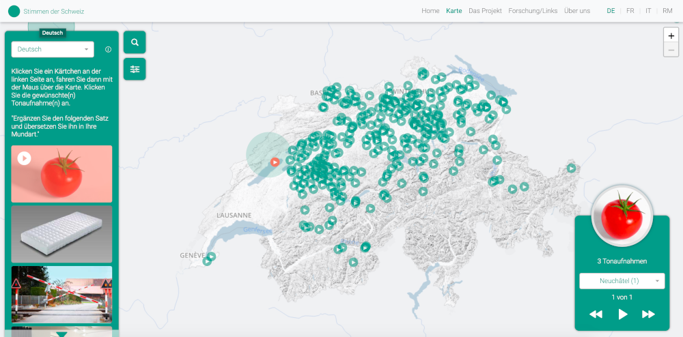Open the map search magnifier button
The image size is (683, 337).
(135, 42)
